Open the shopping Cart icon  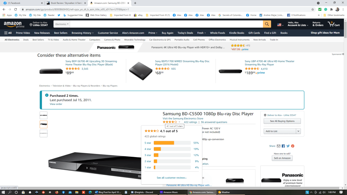pos(334,24)
